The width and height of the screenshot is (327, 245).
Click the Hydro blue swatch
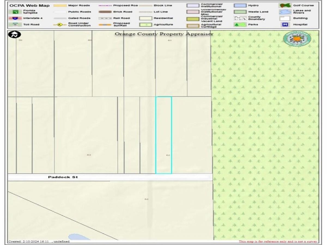pyautogui.click(x=240, y=5)
